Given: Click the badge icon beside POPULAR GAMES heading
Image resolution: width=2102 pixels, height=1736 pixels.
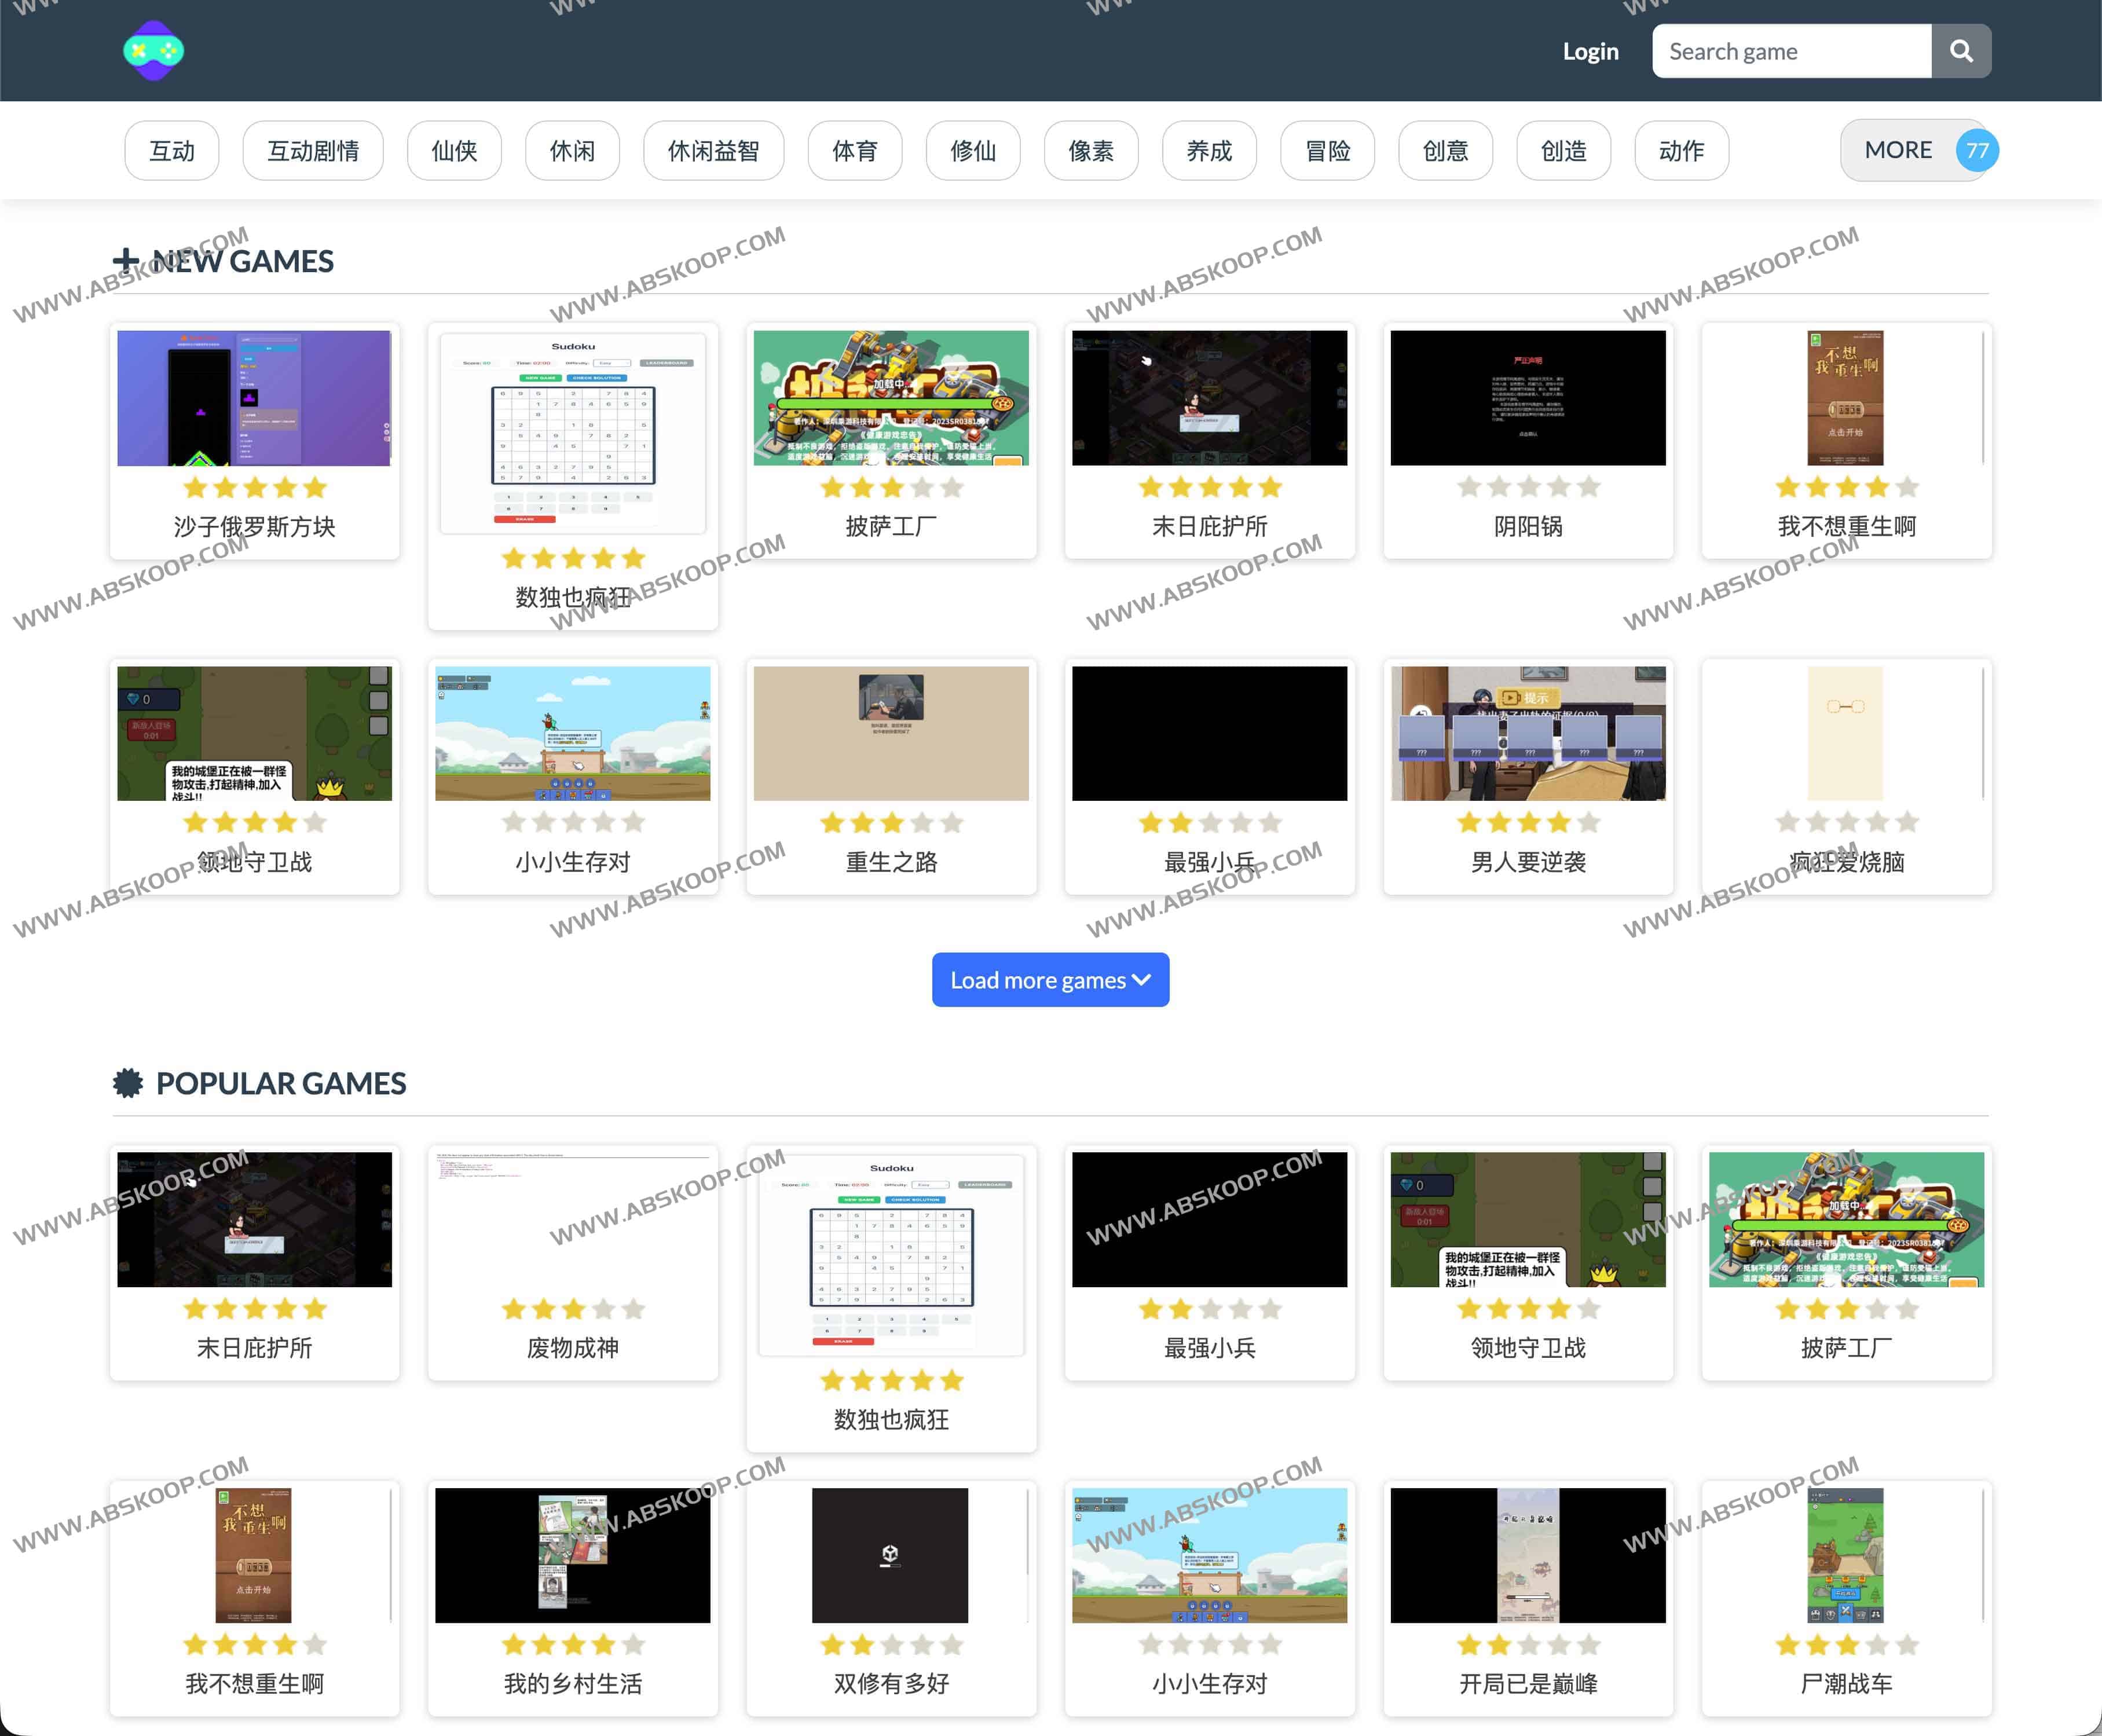Looking at the screenshot, I should tap(128, 1083).
